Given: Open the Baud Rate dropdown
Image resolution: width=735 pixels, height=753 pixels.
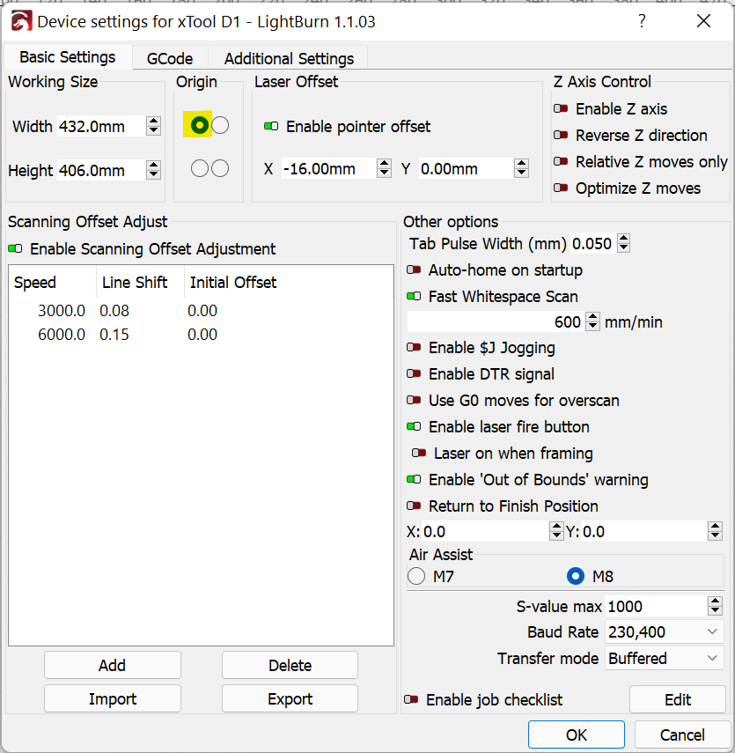Looking at the screenshot, I should (664, 632).
